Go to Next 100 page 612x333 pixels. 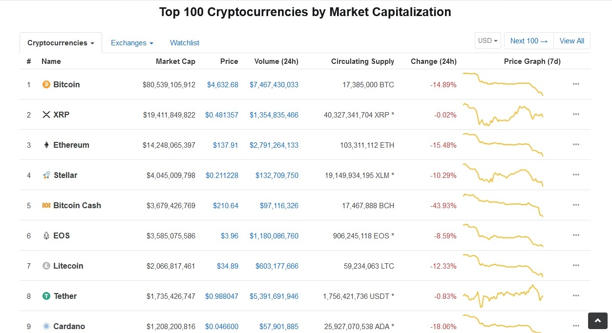point(529,41)
